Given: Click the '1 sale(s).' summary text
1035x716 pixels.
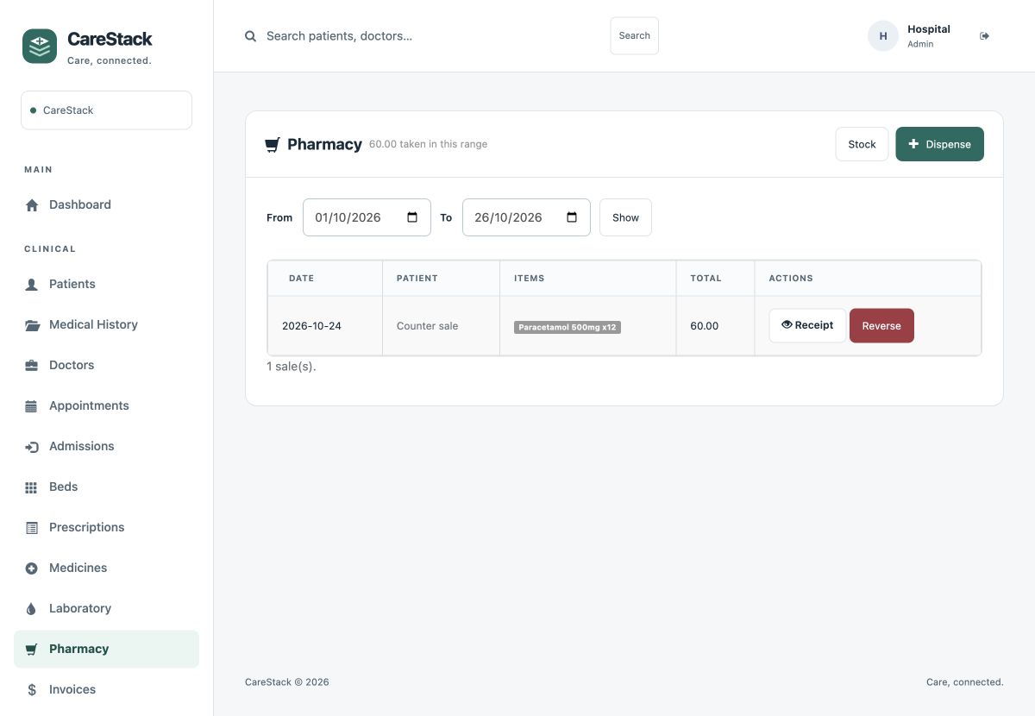Looking at the screenshot, I should pos(292,367).
